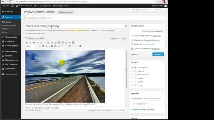Apply underline formatting
Image resolution: width=214 pixels, height=120 pixels.
(x=39, y=46)
